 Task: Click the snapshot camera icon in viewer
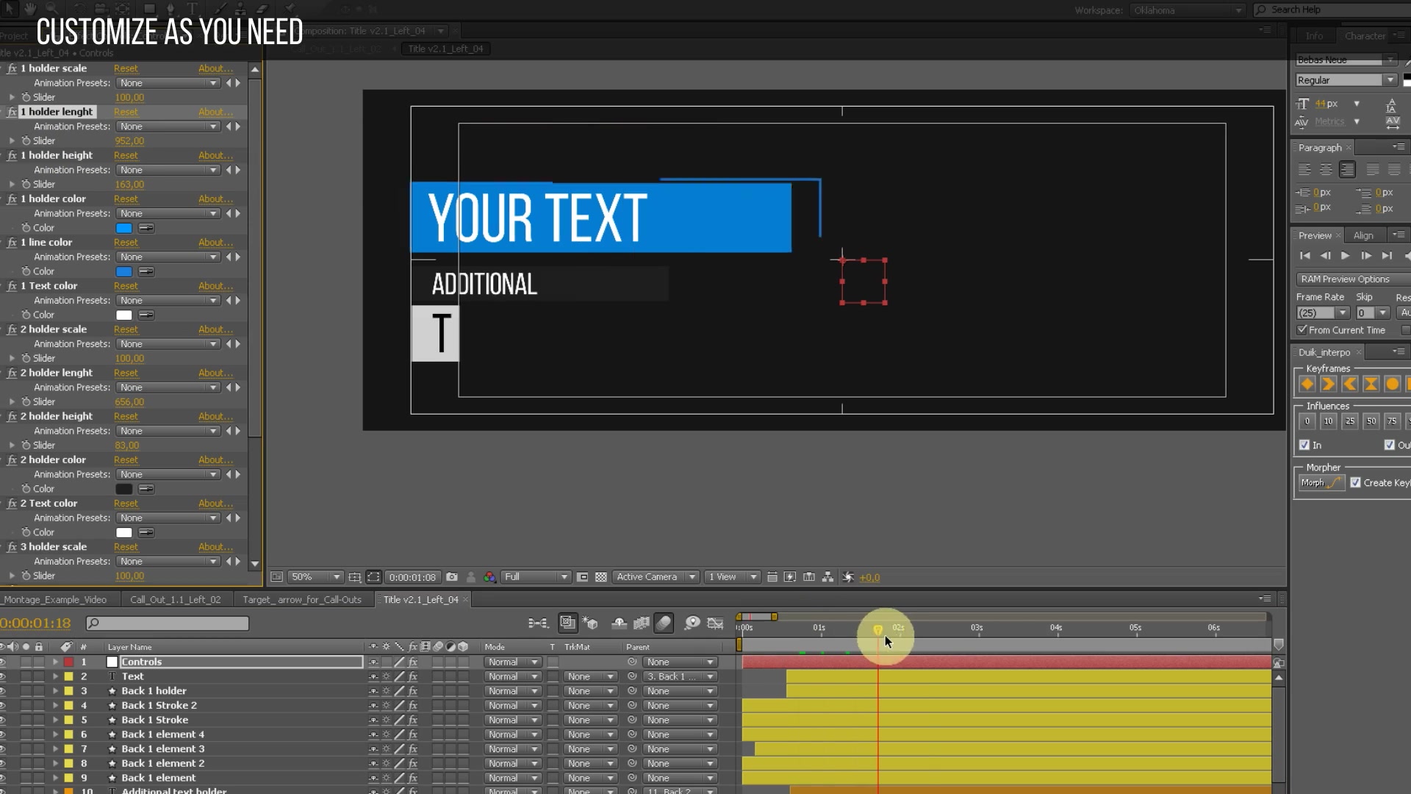tap(452, 577)
